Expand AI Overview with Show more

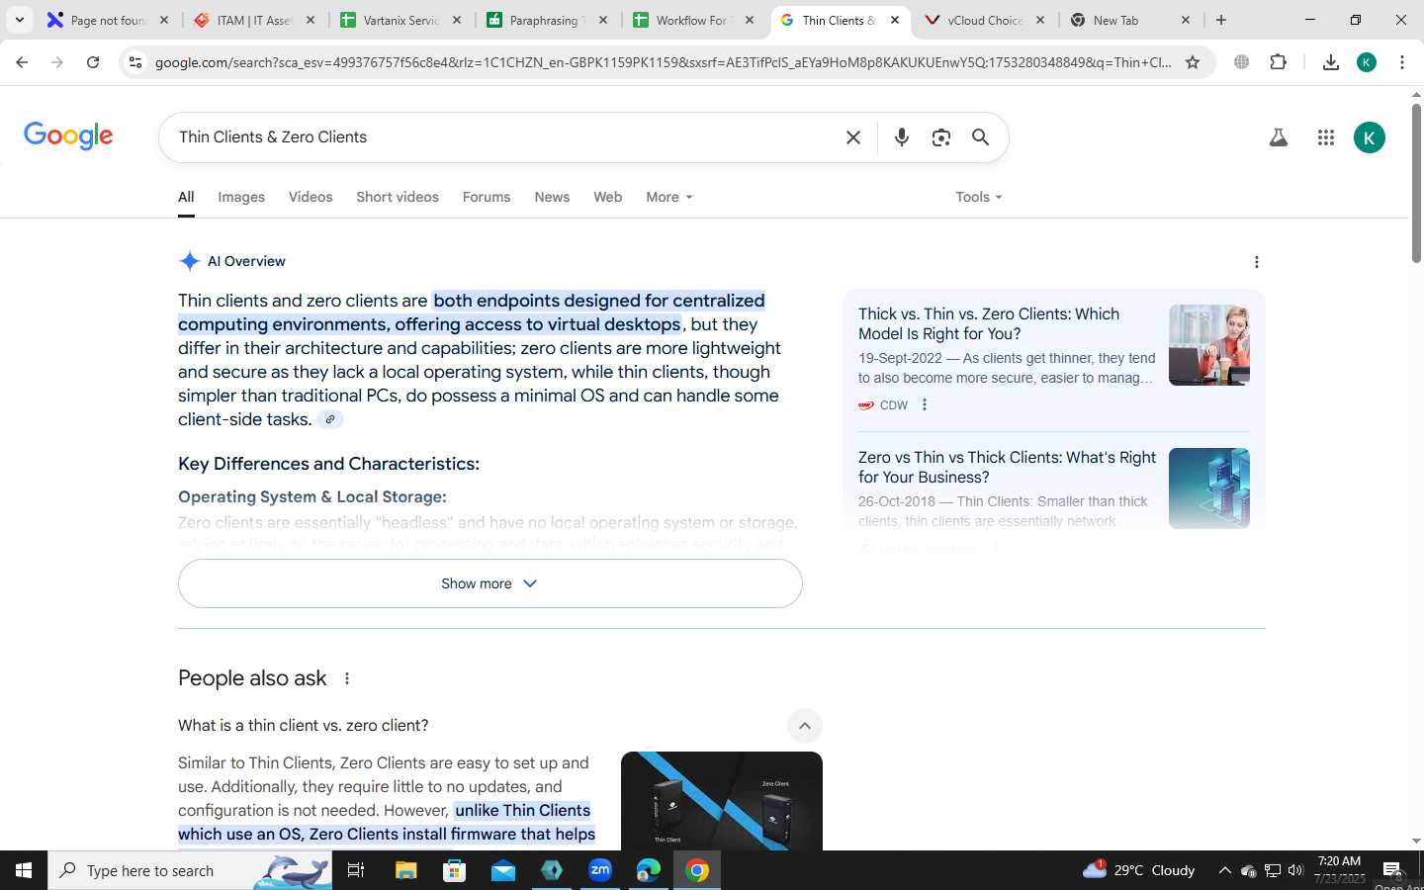[x=489, y=583]
